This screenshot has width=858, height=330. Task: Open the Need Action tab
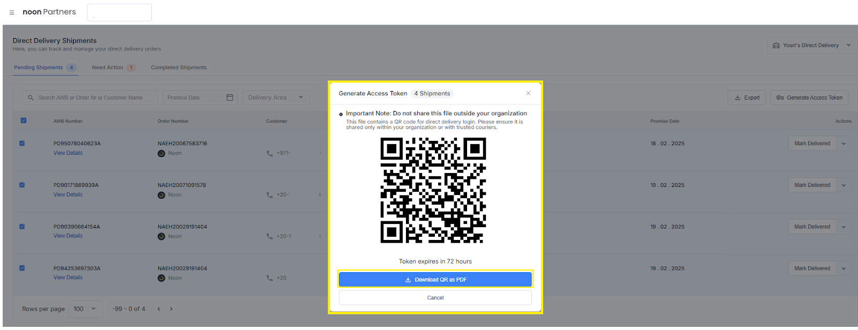[x=113, y=67]
